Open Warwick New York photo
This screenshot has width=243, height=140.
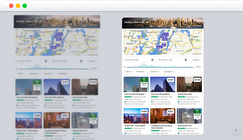[x=189, y=116]
